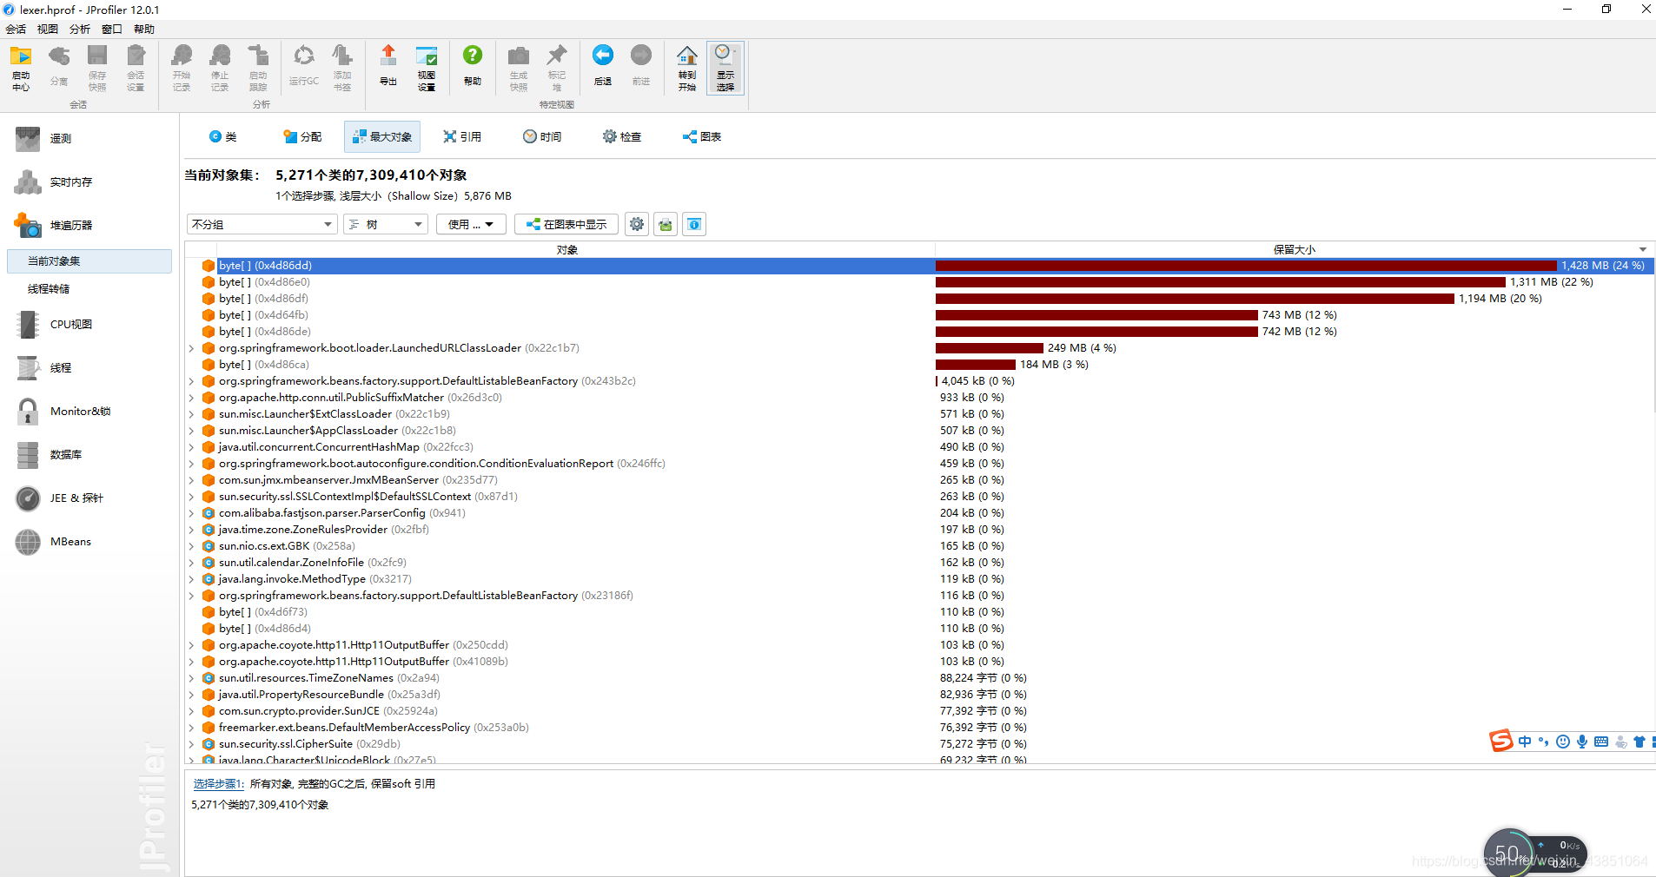Switch to the 时间 time tab

[542, 136]
